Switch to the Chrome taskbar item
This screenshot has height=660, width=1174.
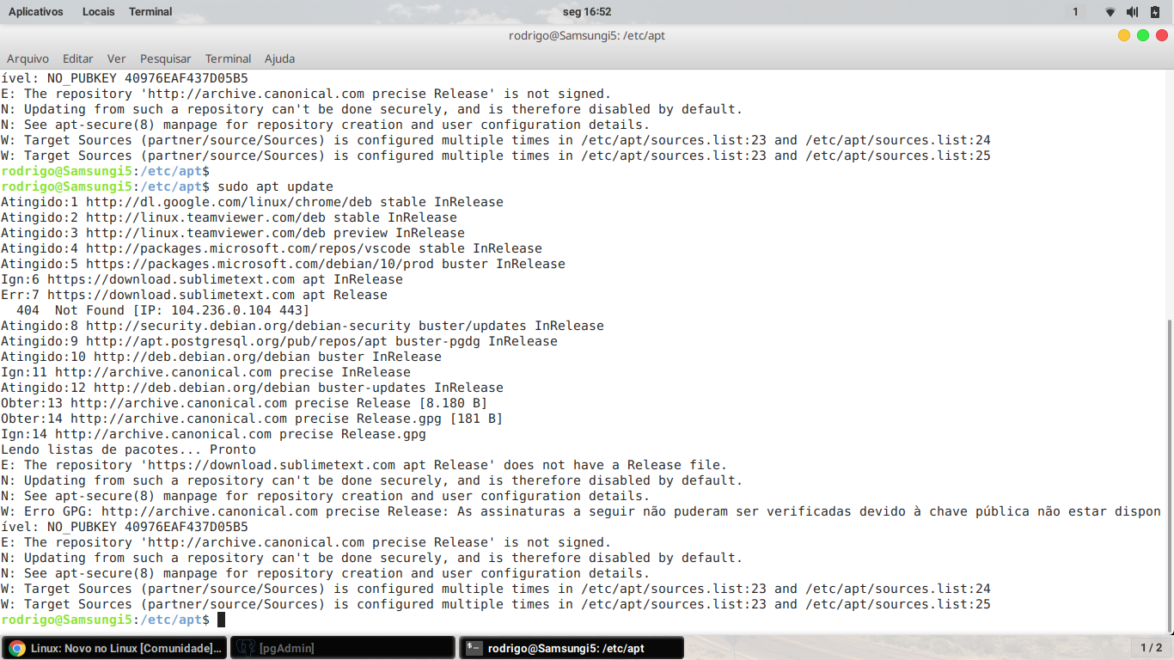[115, 648]
